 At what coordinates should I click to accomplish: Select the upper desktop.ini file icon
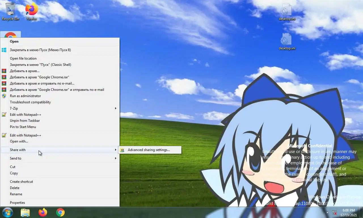point(287,12)
